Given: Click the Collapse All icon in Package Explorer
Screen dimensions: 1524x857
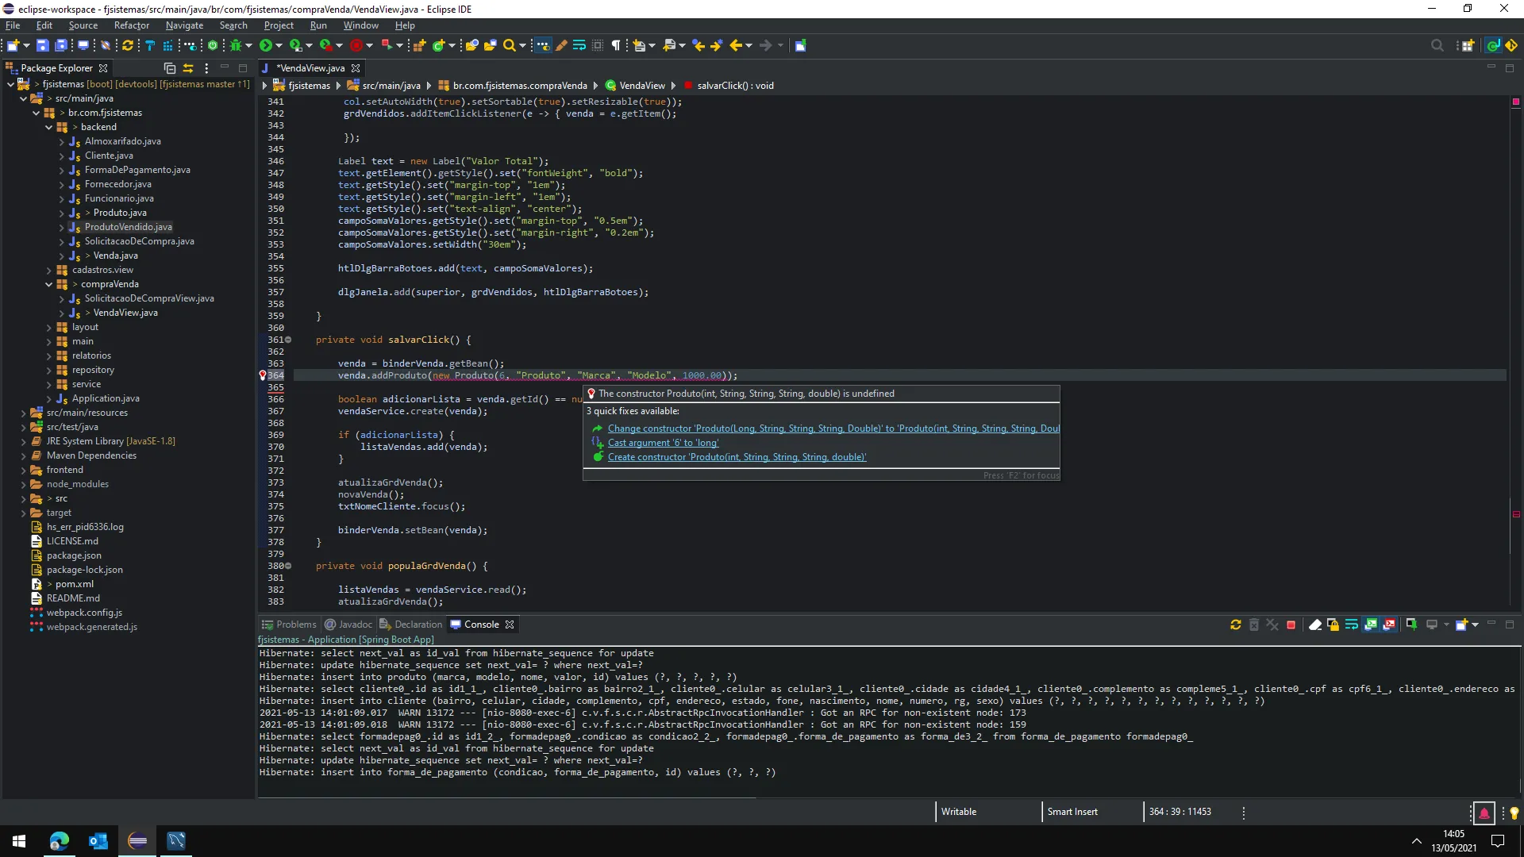Looking at the screenshot, I should (169, 68).
